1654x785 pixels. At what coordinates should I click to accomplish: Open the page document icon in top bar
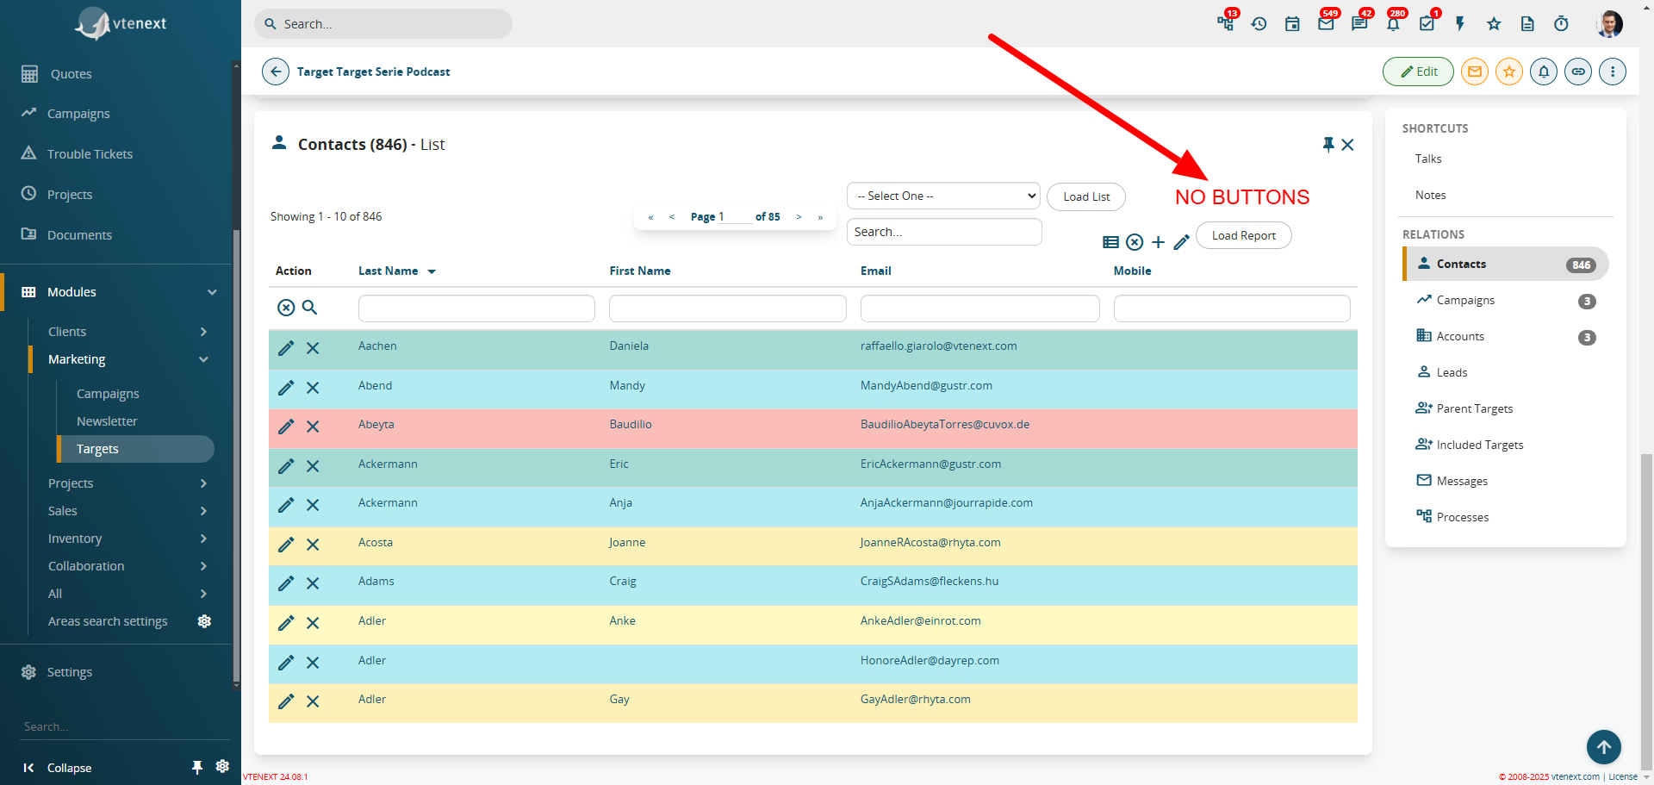click(1527, 24)
